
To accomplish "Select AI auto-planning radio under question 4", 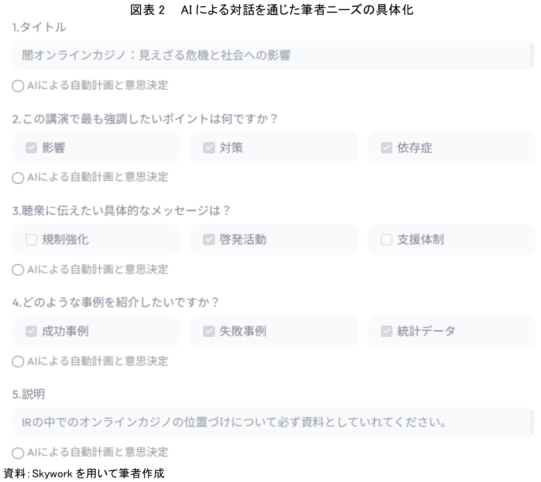I will (x=18, y=362).
